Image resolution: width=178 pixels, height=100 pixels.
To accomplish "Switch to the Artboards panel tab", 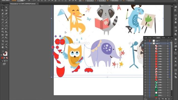I will point(163,38).
